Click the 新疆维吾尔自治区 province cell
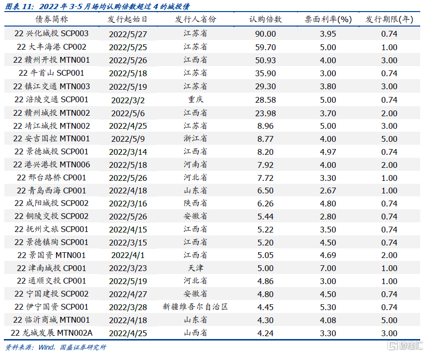The width and height of the screenshot is (426, 354). click(x=195, y=307)
